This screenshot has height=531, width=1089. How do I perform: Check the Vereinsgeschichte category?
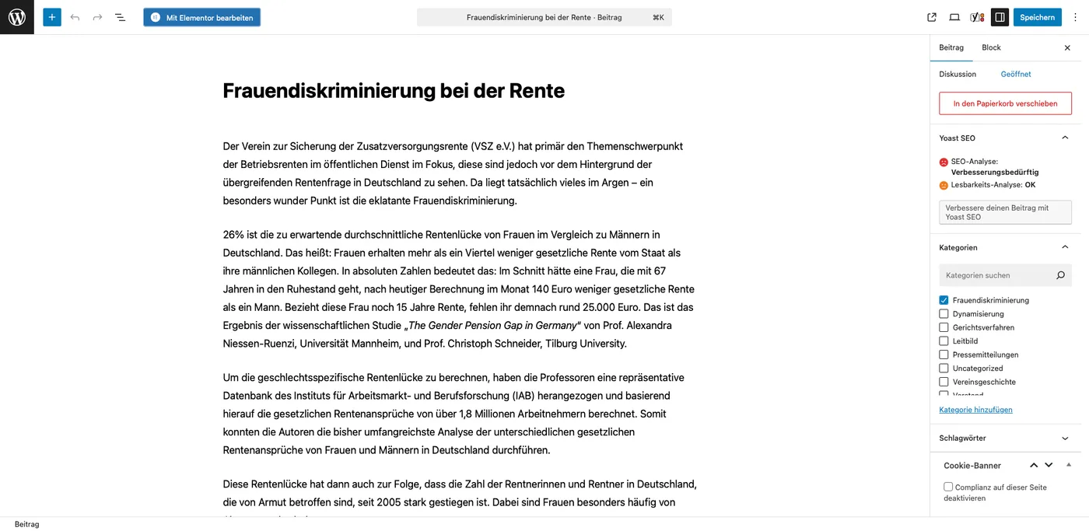coord(944,382)
